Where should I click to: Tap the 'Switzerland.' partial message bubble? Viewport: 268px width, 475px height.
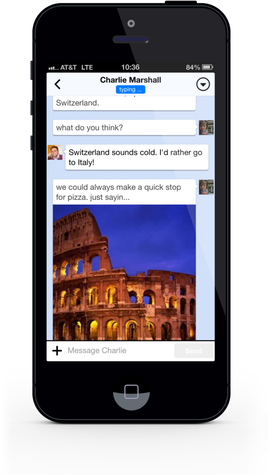pyautogui.click(x=124, y=103)
